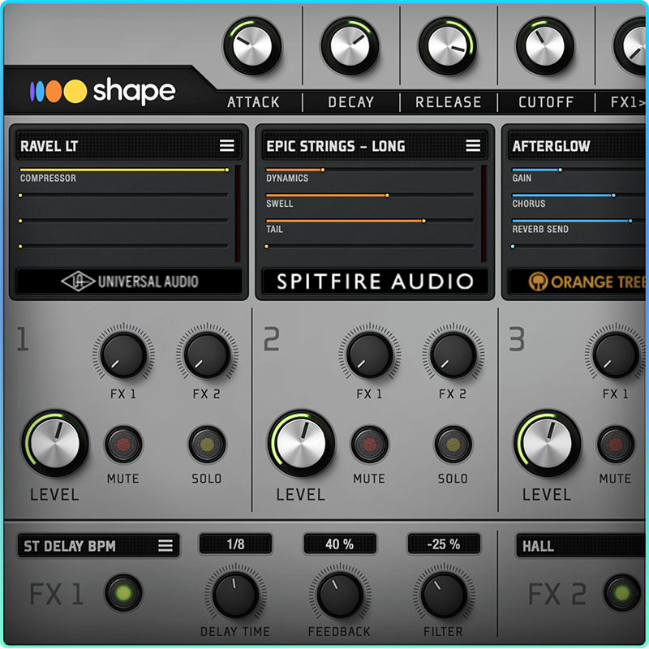Mute layer 1
The width and height of the screenshot is (649, 649).
point(123,445)
